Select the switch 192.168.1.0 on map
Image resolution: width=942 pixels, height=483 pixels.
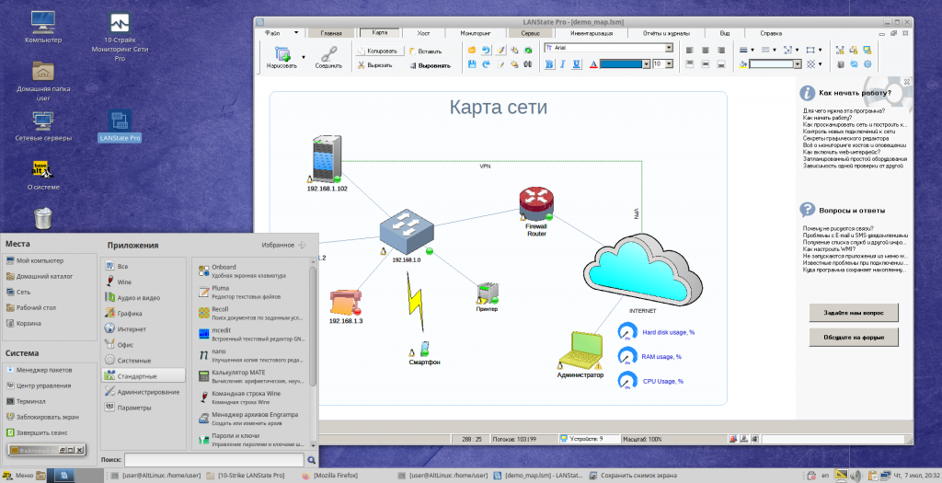pos(406,231)
